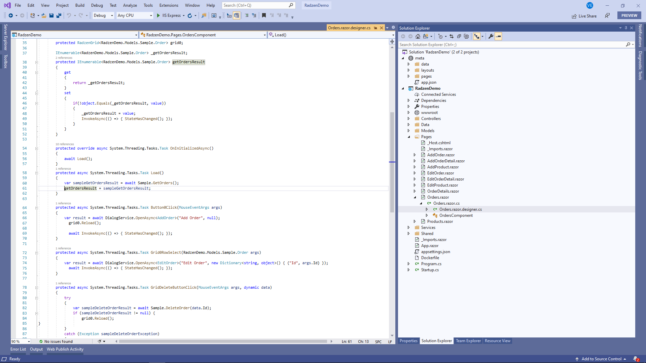The width and height of the screenshot is (646, 363).
Task: Click the Open File toolbar icon
Action: (44, 15)
